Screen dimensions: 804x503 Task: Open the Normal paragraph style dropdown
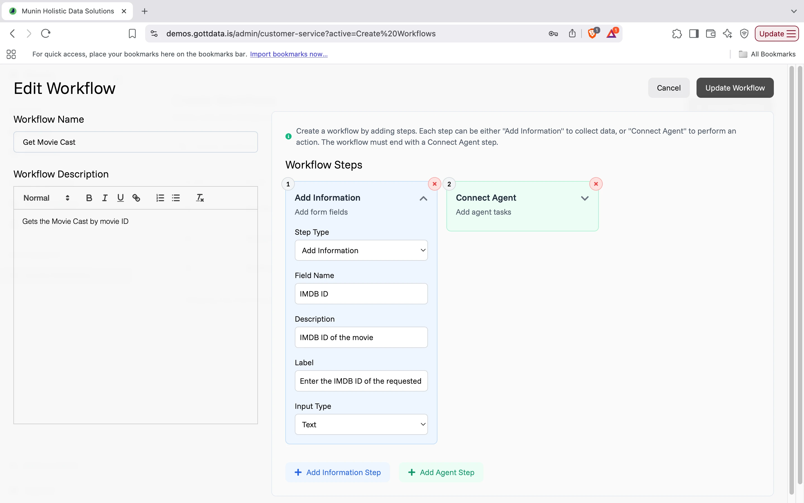click(46, 198)
